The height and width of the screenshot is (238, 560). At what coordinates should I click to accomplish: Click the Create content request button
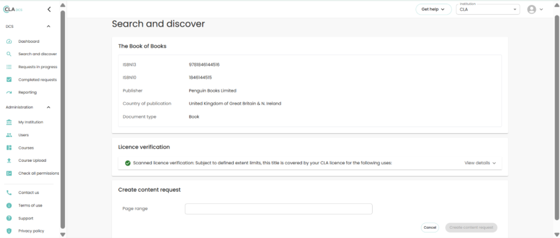471,227
